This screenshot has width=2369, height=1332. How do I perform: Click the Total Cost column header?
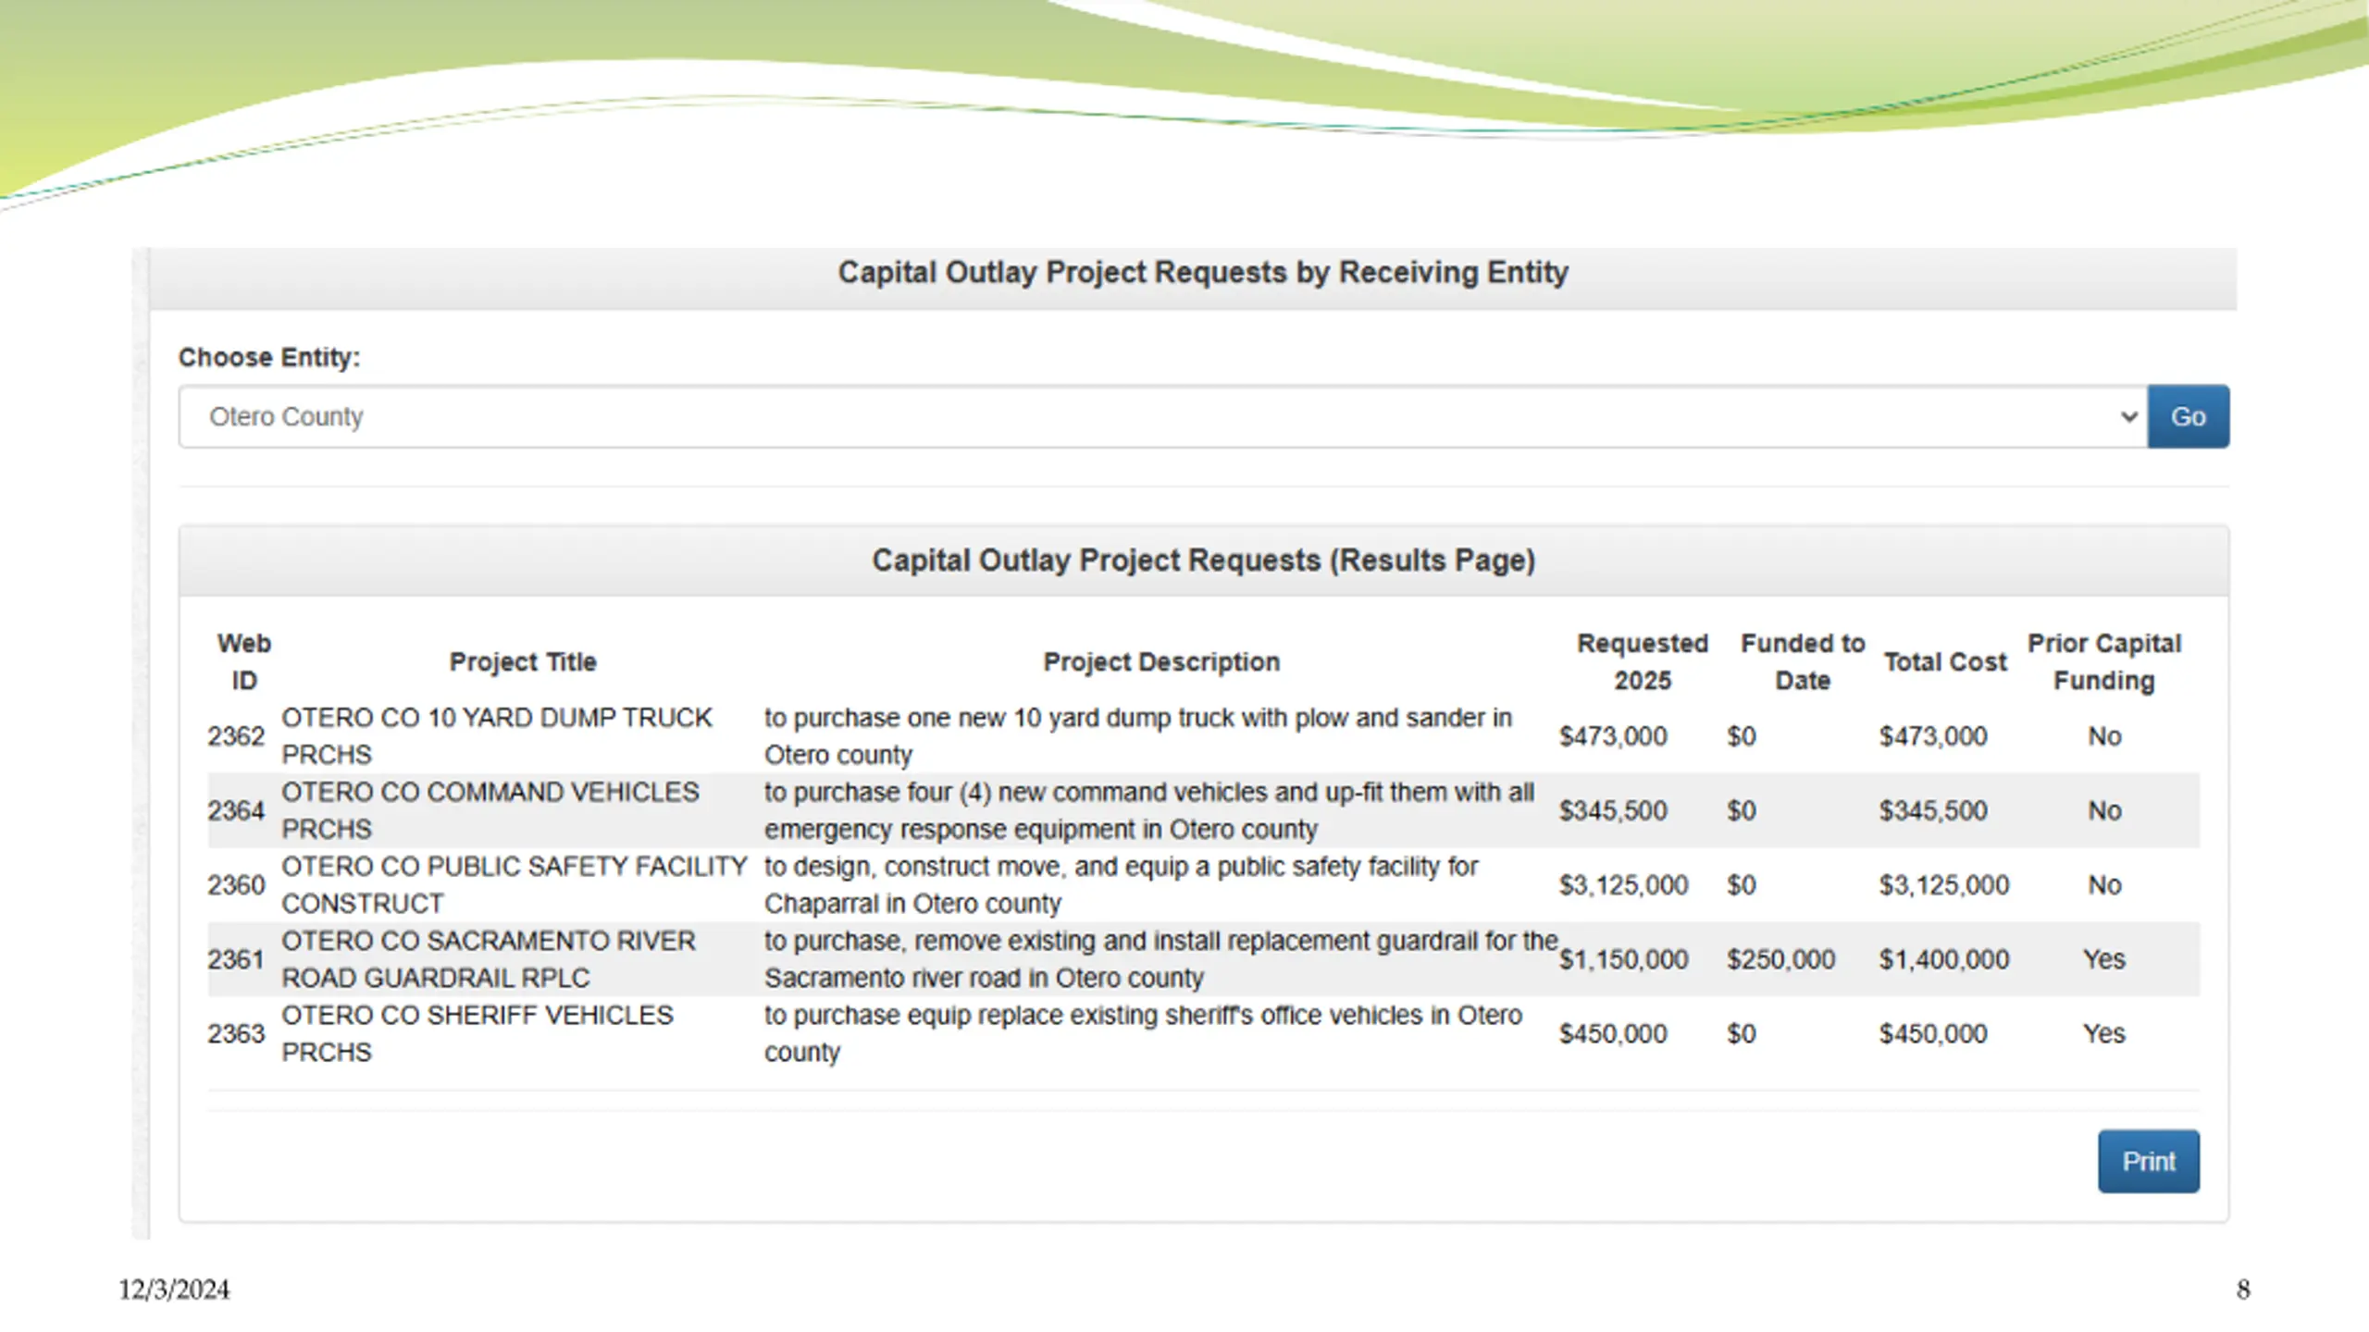(x=1945, y=662)
